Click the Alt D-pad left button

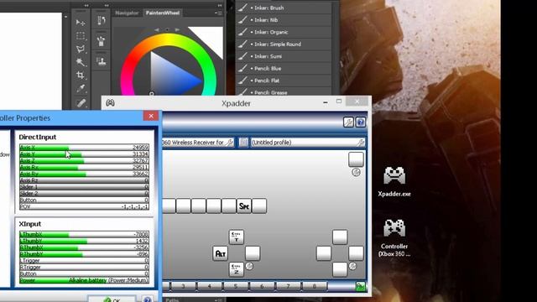[220, 253]
